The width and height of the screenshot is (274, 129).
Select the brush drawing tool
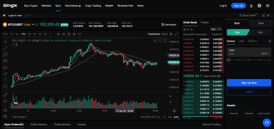[5, 74]
